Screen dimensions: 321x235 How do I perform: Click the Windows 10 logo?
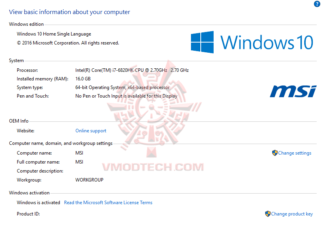tap(252, 42)
